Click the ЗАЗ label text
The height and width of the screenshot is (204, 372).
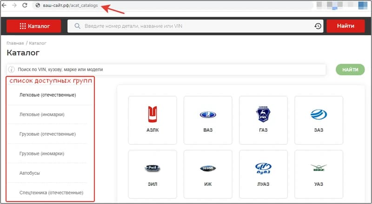coord(319,130)
